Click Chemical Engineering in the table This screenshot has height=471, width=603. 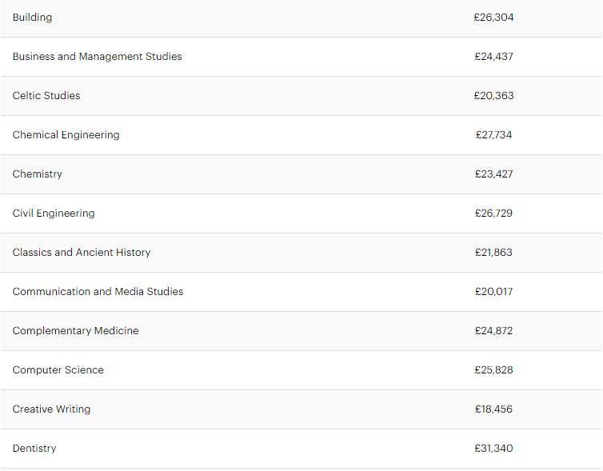pos(66,135)
